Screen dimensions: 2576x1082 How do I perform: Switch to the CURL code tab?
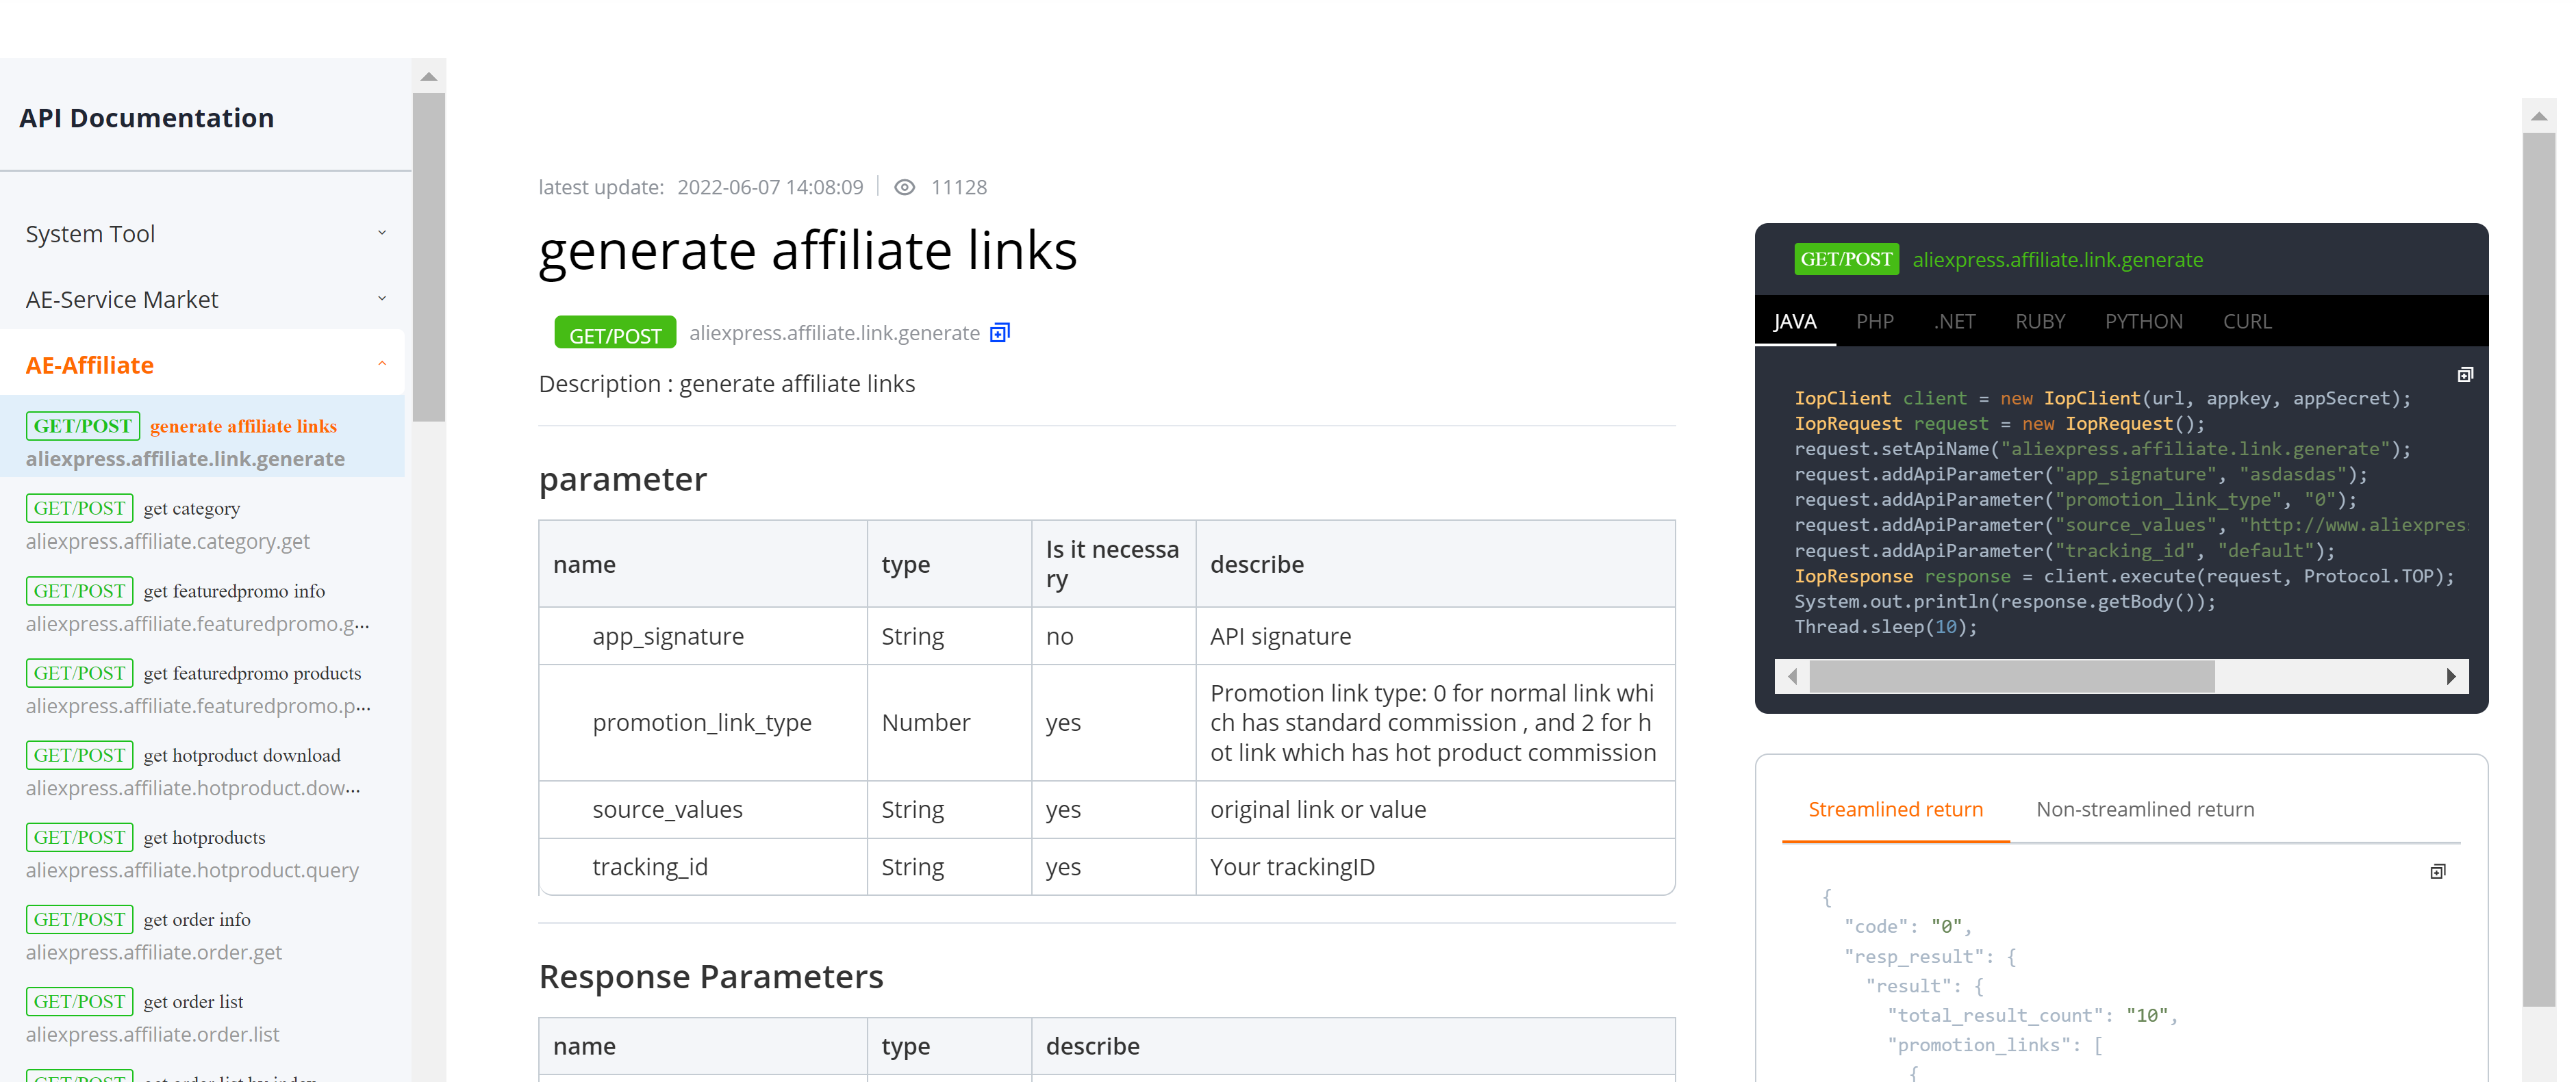[x=2247, y=322]
